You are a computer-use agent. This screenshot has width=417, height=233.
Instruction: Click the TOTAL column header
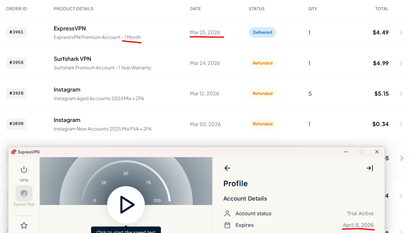(x=382, y=9)
